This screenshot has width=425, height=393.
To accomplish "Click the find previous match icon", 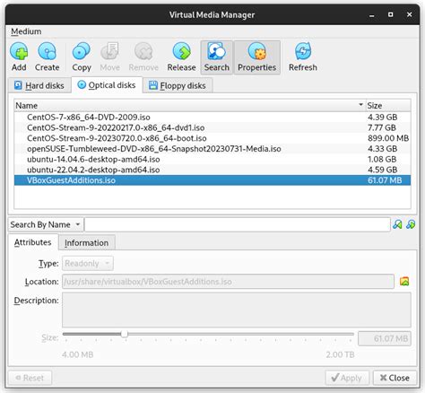I will 397,224.
